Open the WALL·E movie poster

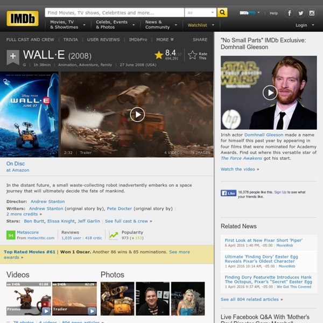(29, 115)
